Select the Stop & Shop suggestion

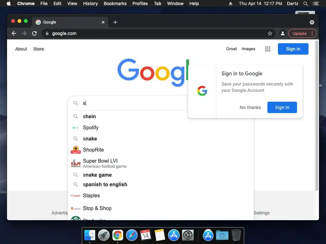pyautogui.click(x=160, y=208)
